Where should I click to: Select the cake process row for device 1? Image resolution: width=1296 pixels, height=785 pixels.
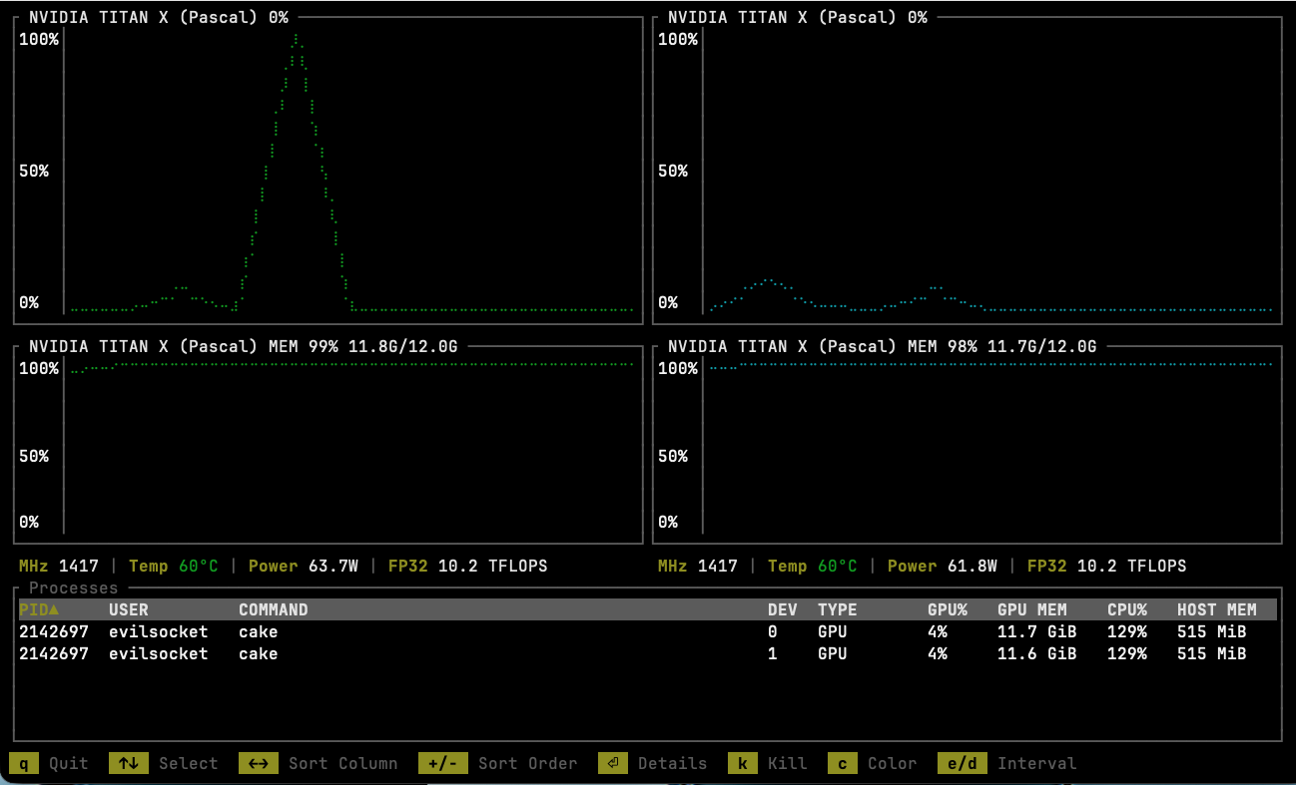tap(257, 653)
